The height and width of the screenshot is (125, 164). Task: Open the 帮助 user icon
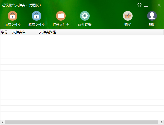pyautogui.click(x=152, y=16)
